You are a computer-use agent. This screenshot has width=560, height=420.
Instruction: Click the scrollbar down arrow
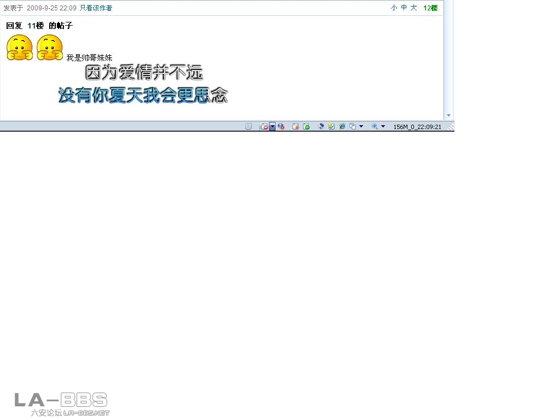[x=449, y=116]
